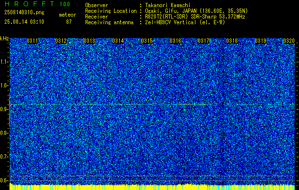This screenshot has width=299, height=190.
Task: Click the 0315 time marker
Action: point(147,41)
